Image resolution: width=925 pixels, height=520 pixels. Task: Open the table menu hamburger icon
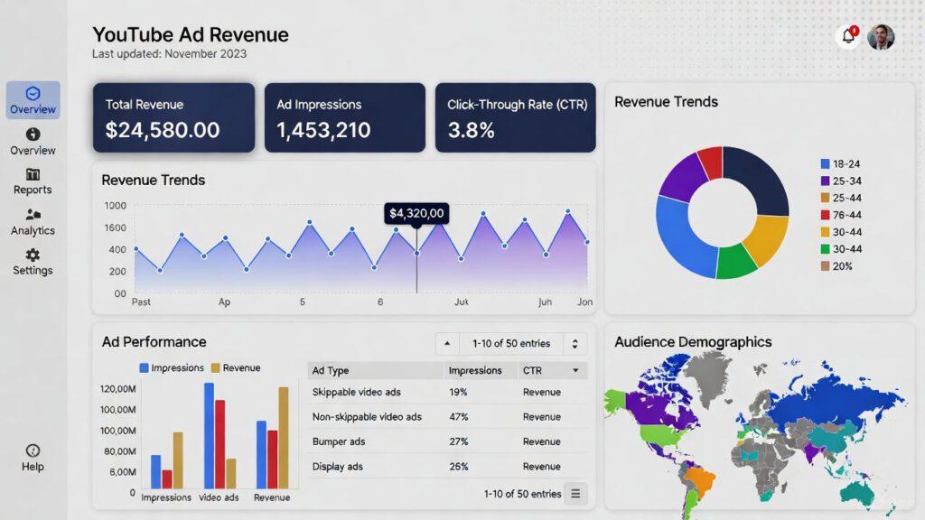point(575,494)
